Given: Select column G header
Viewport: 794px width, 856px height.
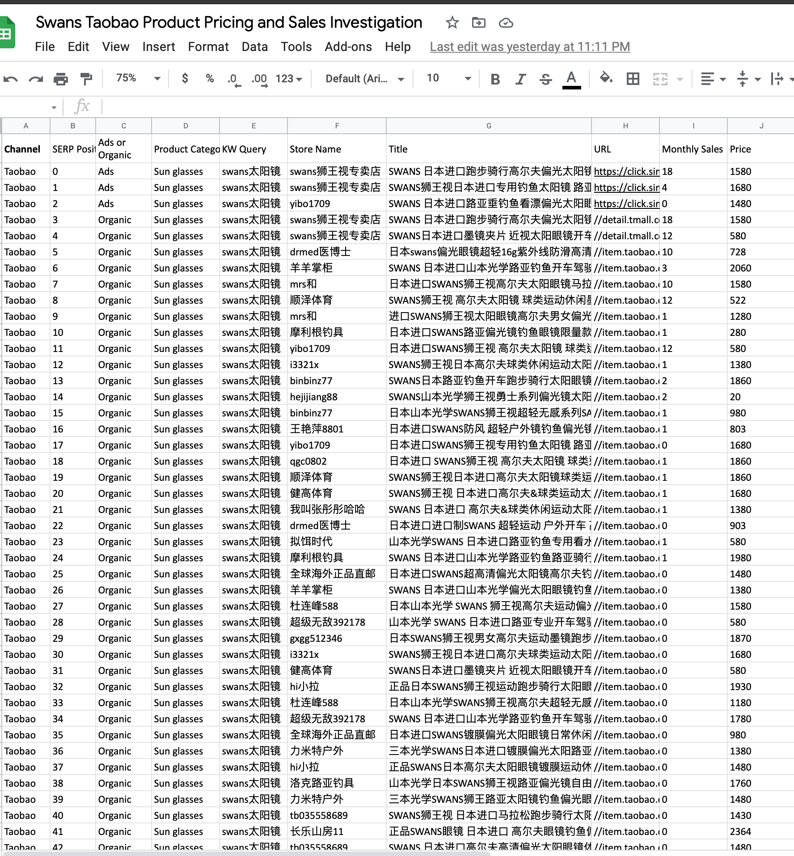Looking at the screenshot, I should click(489, 126).
